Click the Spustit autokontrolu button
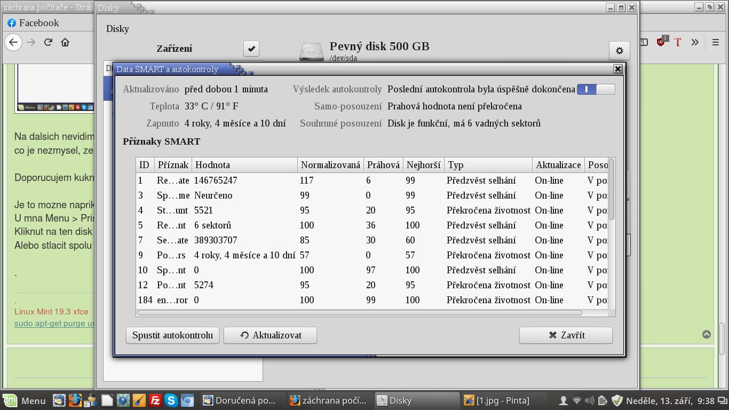This screenshot has width=729, height=410. 172,335
